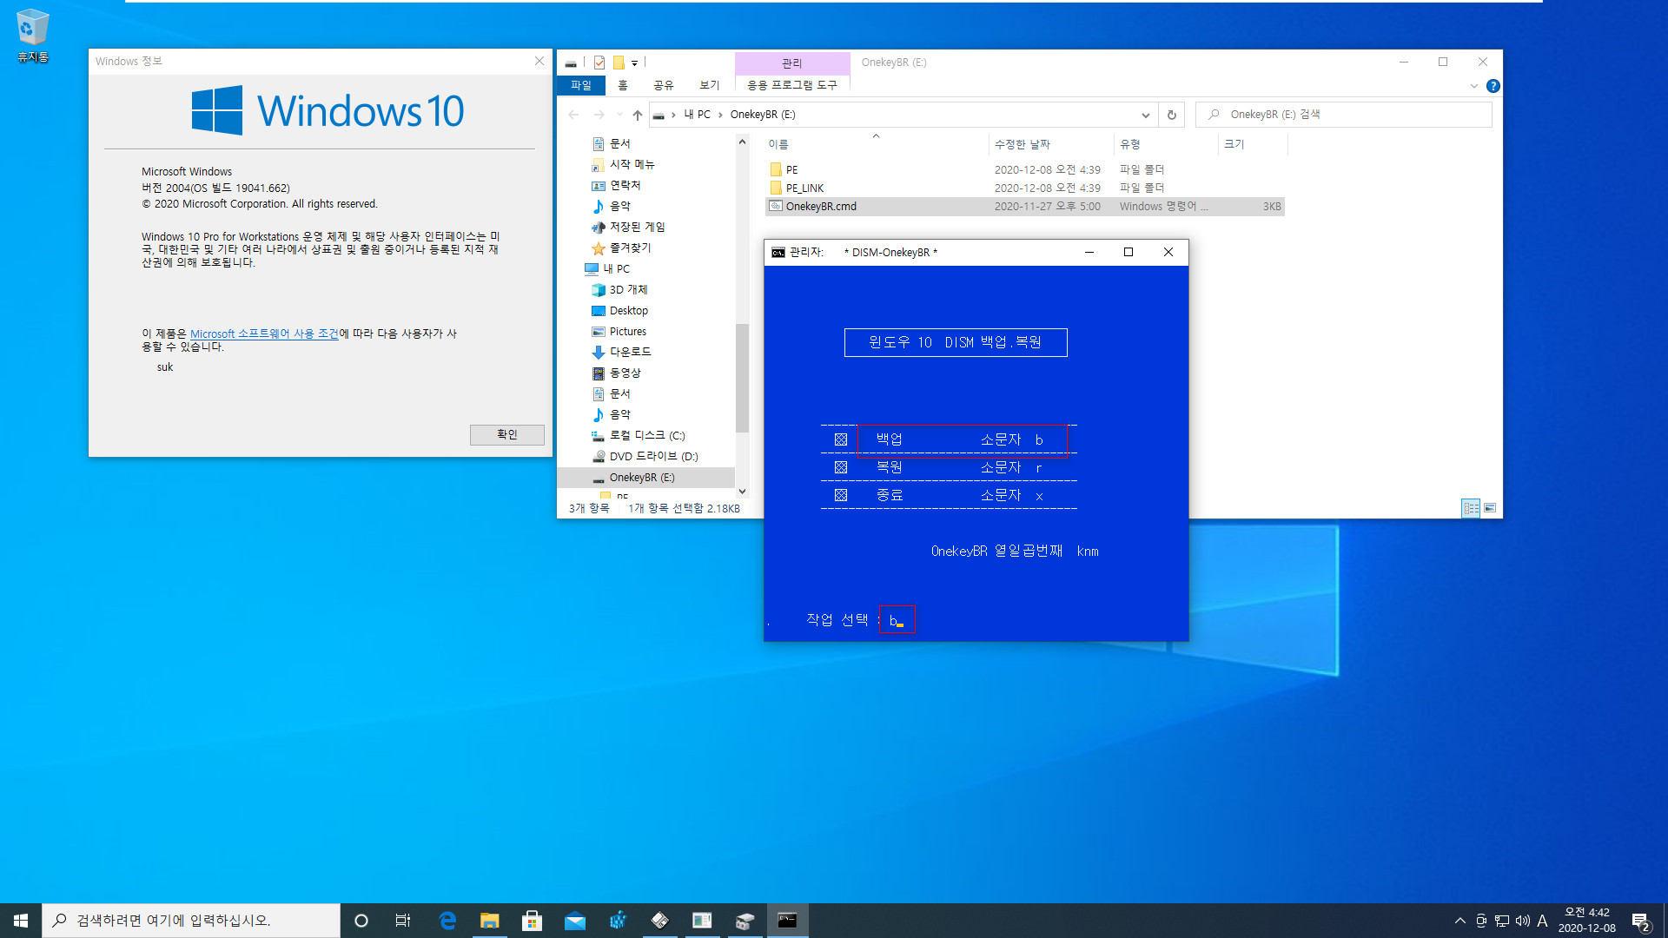Viewport: 1668px width, 938px height.
Task: Switch to the 보기 ribbon tab
Action: 710,85
